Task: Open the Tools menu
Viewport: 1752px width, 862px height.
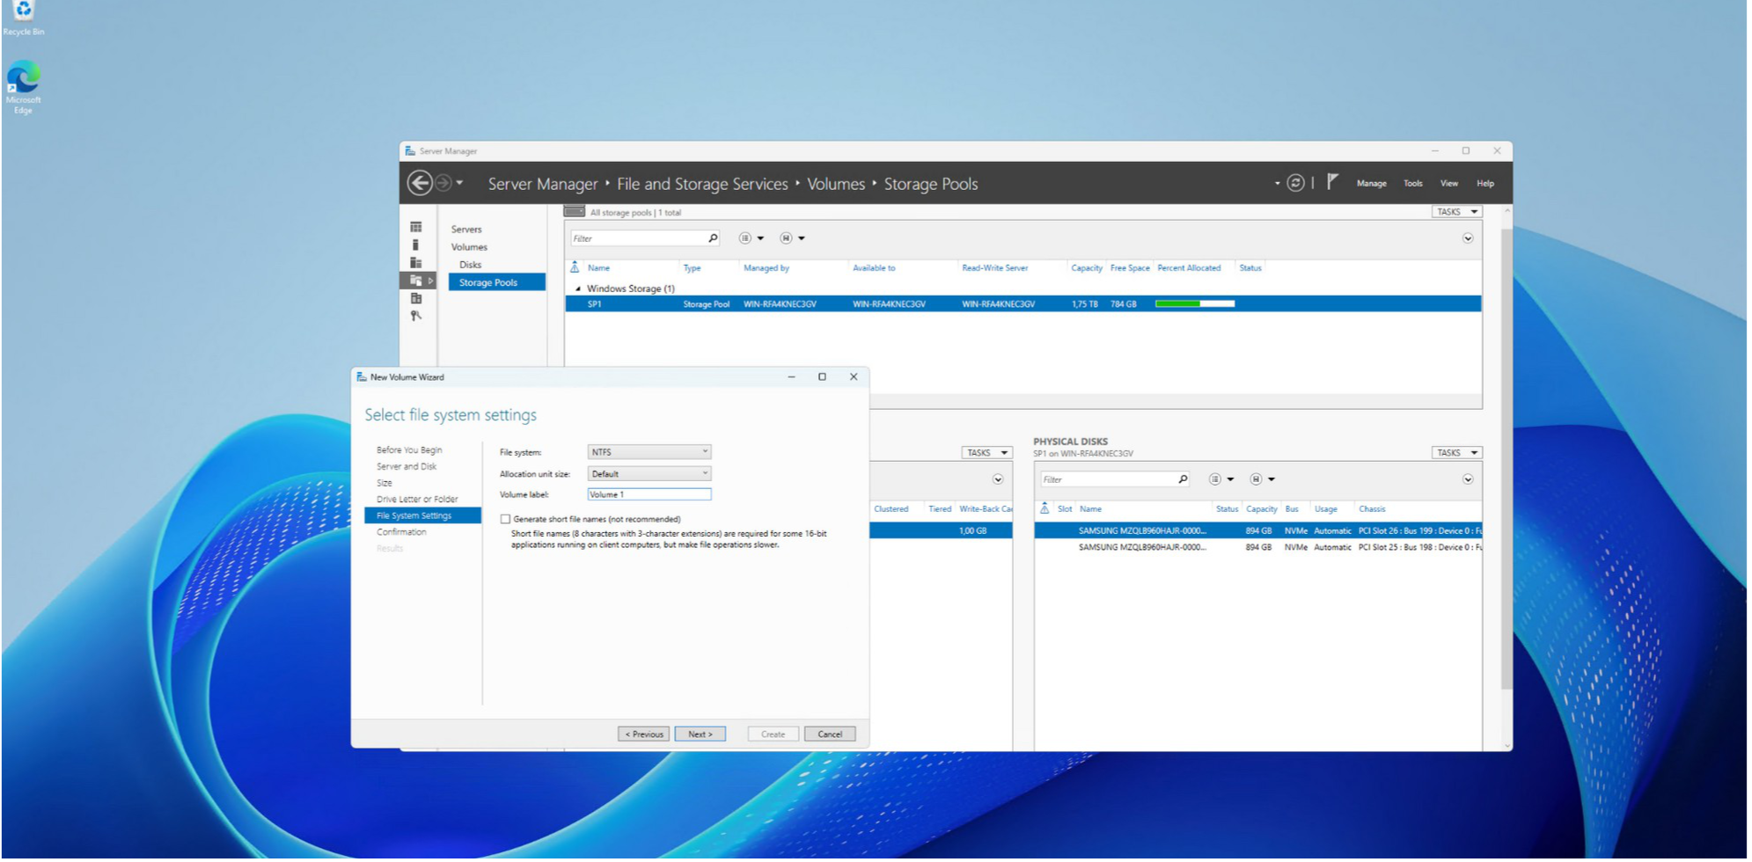Action: pyautogui.click(x=1412, y=184)
